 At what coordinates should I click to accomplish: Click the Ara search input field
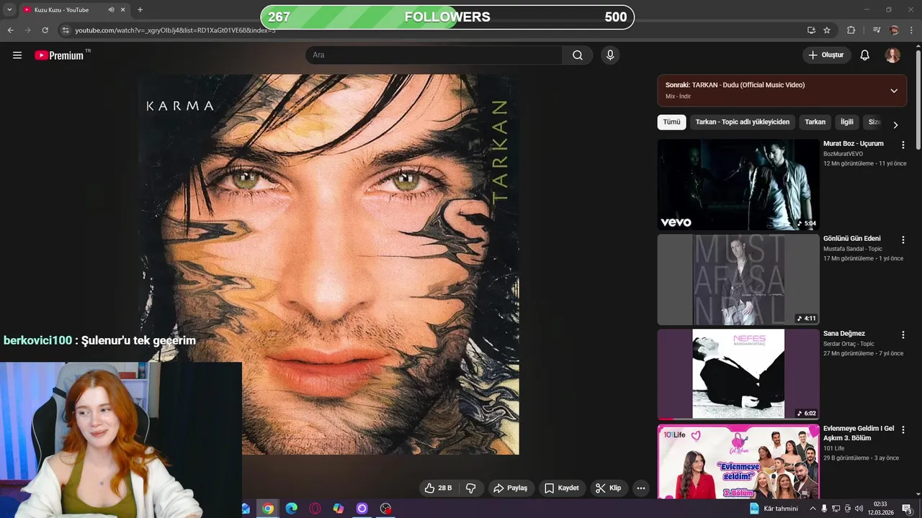coord(434,55)
